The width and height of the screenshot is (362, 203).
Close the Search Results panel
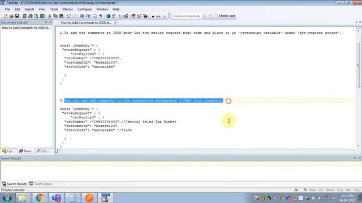pos(360,158)
